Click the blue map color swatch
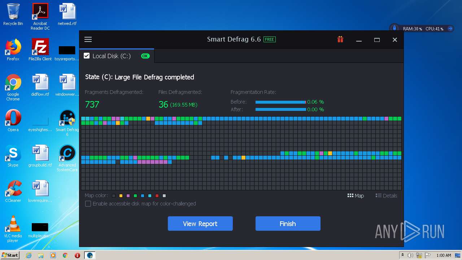 click(143, 196)
